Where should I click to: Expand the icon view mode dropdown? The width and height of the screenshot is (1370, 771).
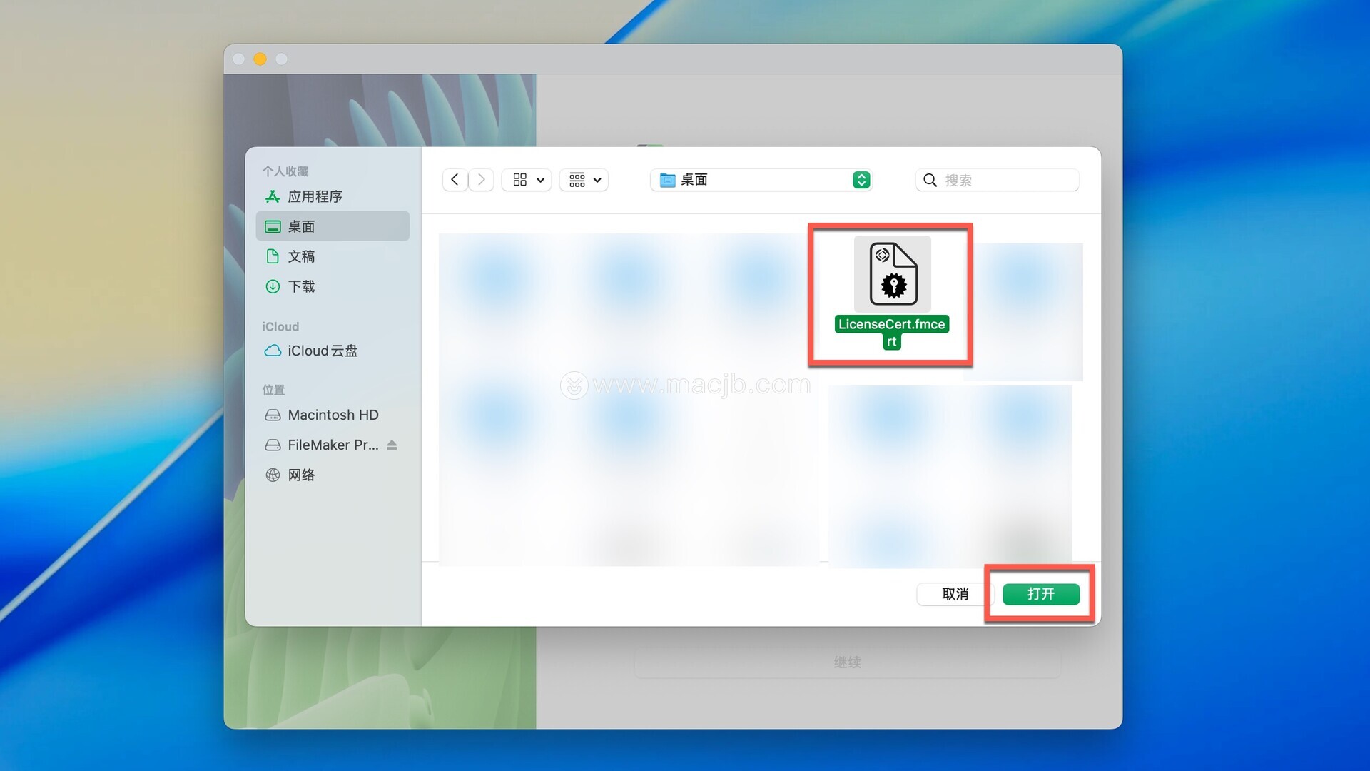click(527, 180)
